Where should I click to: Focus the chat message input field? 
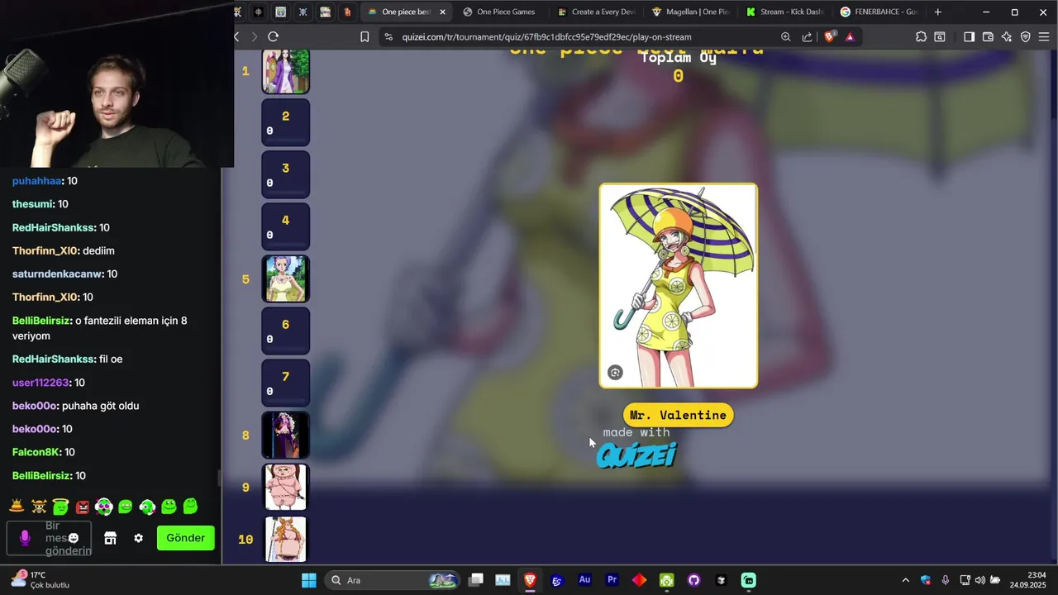point(50,538)
